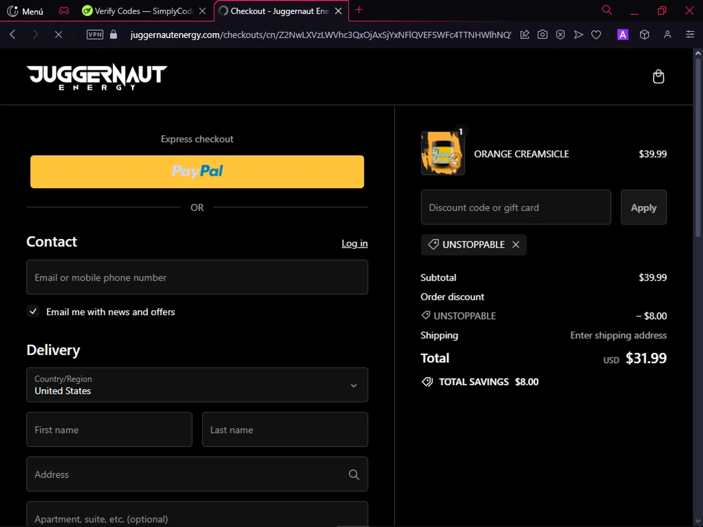Focus the Apartment, suite field
The width and height of the screenshot is (703, 527).
(197, 514)
